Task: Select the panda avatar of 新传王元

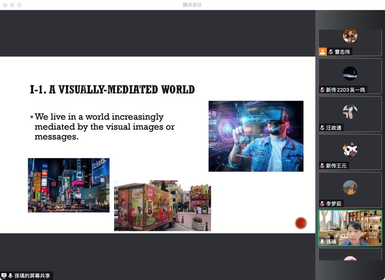Action: pos(350,149)
